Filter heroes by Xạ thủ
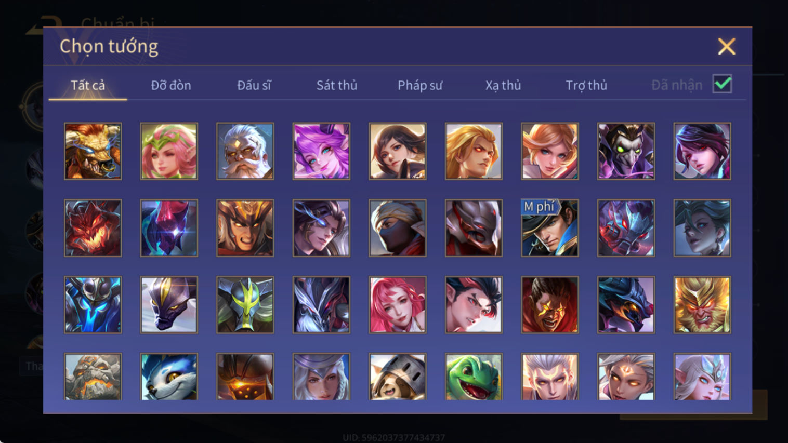Screen dimensions: 788x443 tap(503, 85)
